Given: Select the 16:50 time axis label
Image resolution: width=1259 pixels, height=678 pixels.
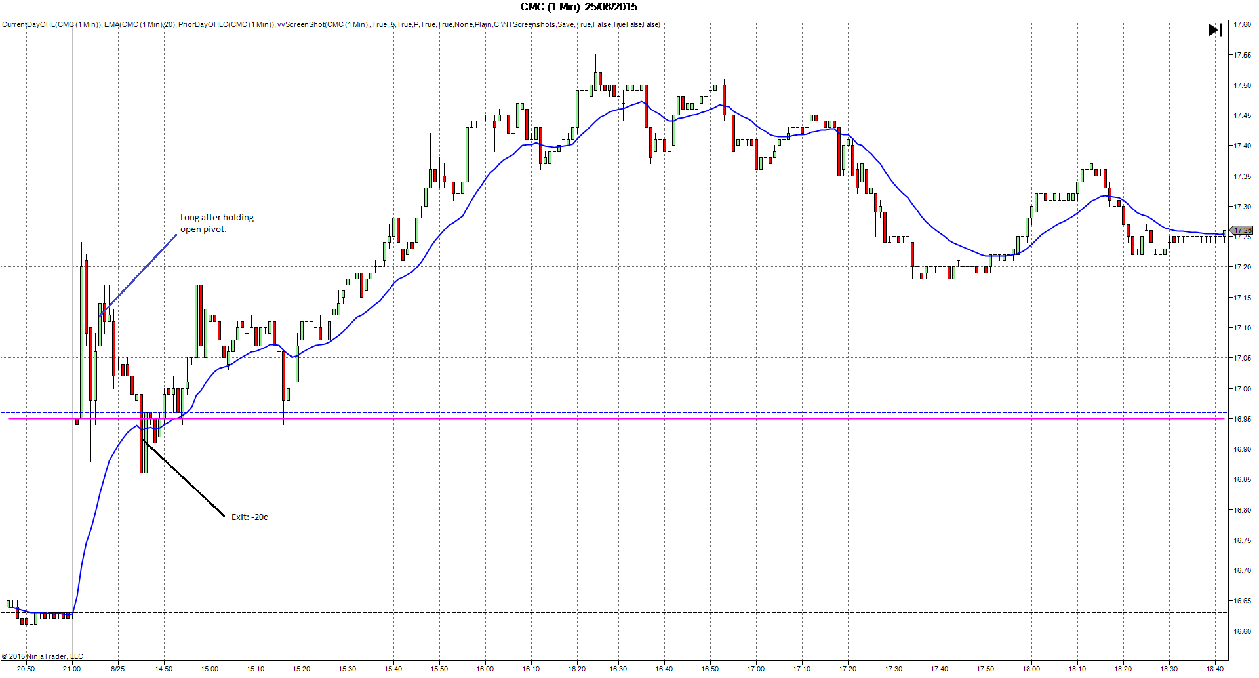Looking at the screenshot, I should pos(710,669).
